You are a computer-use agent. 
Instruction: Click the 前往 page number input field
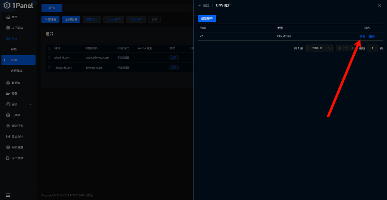click(372, 48)
